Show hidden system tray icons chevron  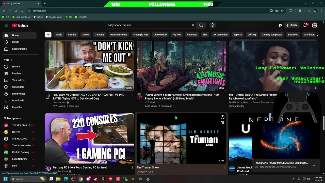(x=293, y=179)
